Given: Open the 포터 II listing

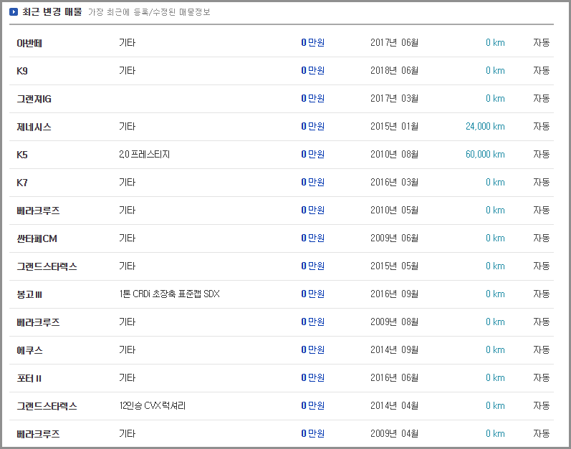Looking at the screenshot, I should (x=29, y=378).
